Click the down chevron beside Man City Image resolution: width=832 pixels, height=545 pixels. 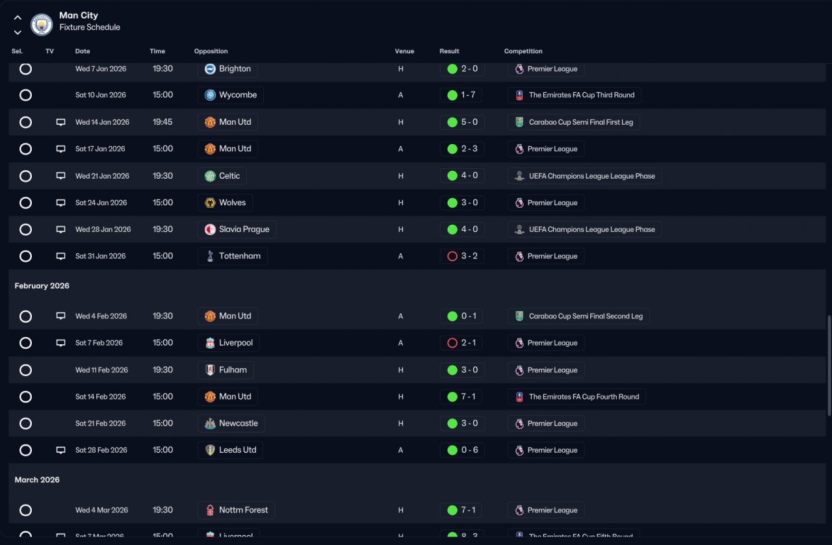tap(18, 32)
